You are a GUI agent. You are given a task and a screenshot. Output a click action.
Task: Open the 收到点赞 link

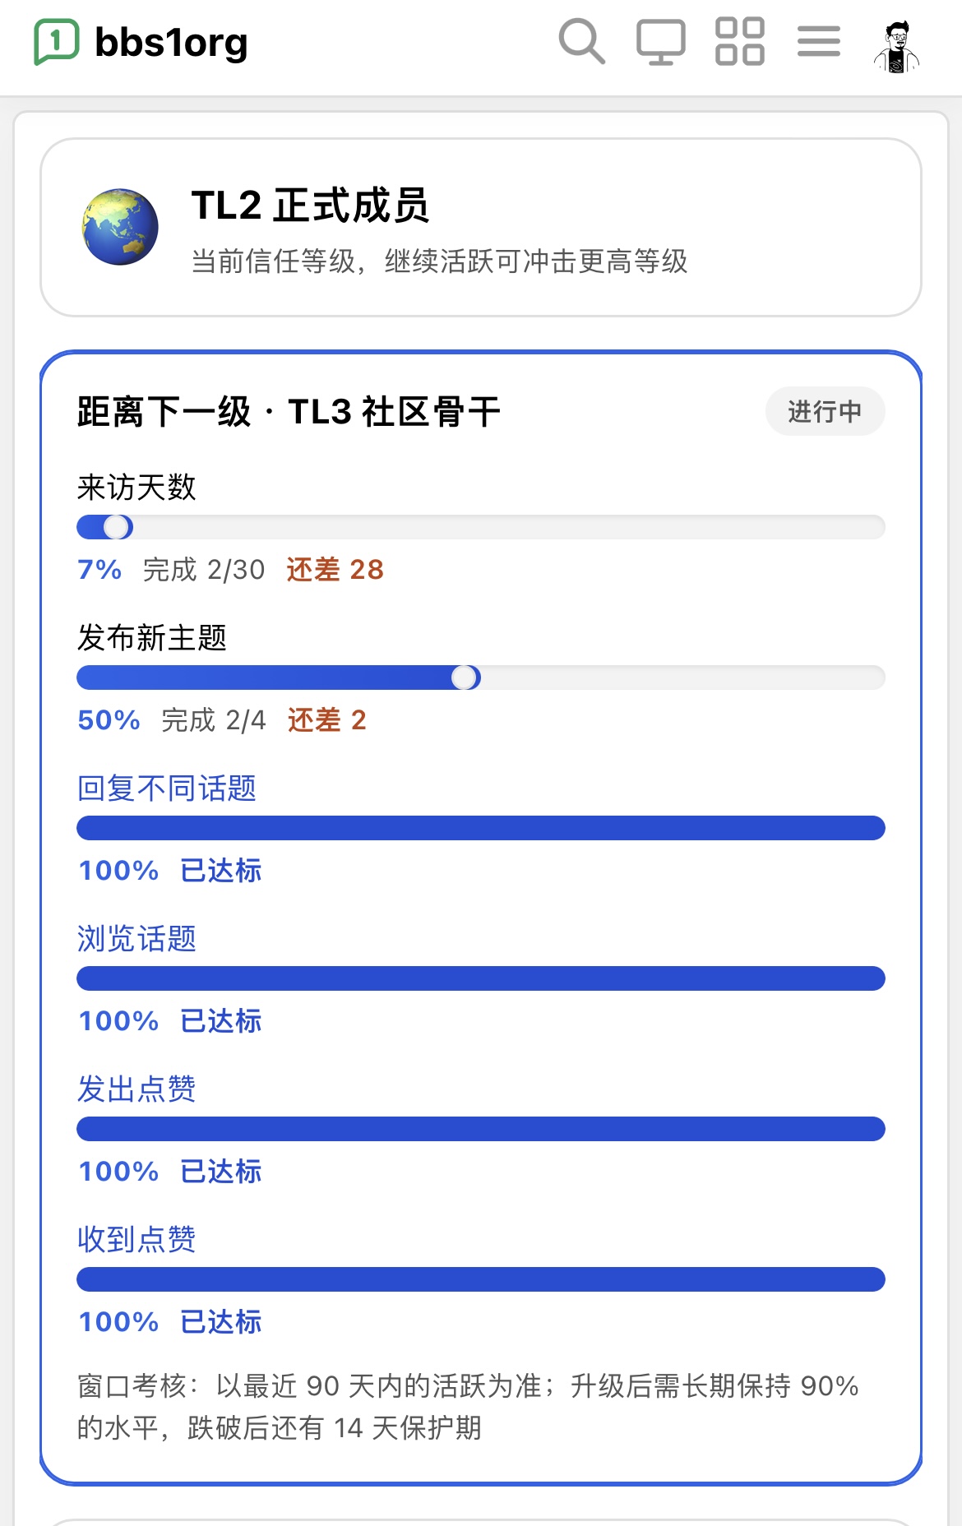136,1240
